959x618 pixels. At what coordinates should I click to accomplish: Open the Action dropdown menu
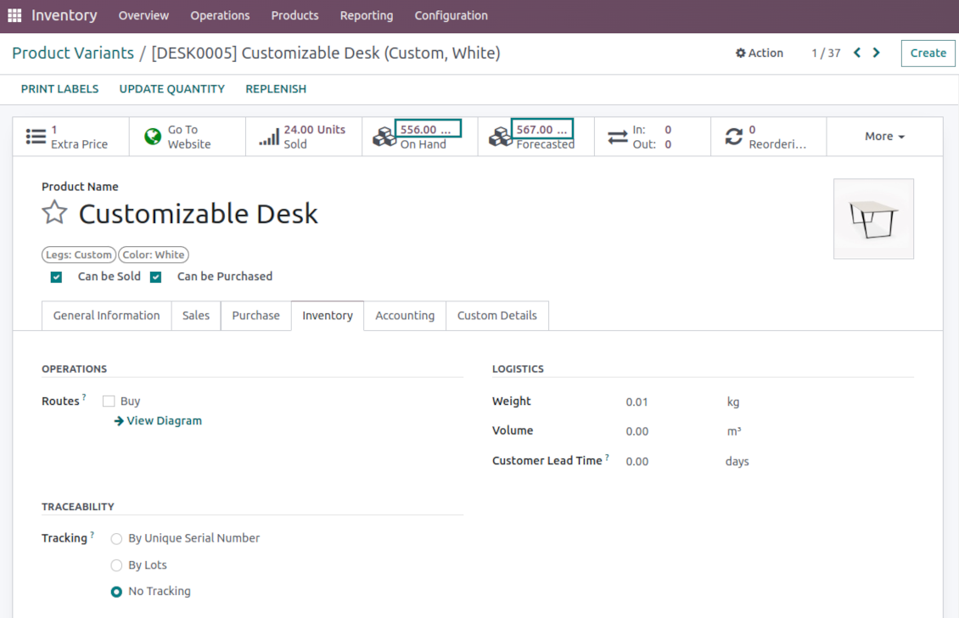tap(760, 53)
